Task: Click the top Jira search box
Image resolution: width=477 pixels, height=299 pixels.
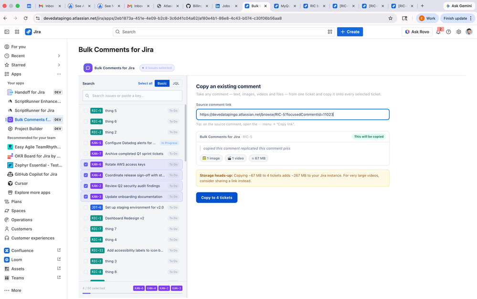Action: click(223, 32)
